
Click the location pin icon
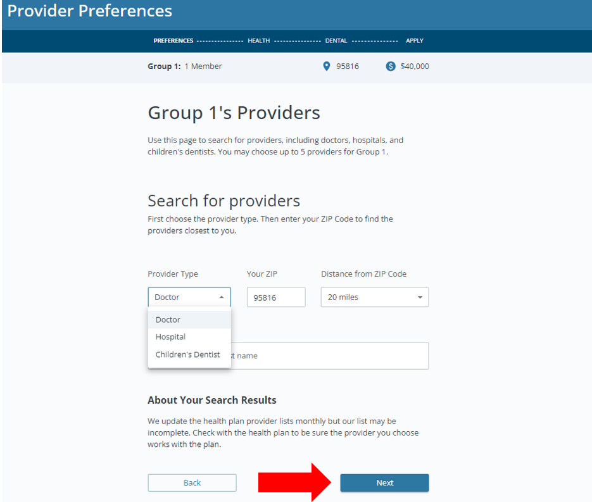[327, 66]
